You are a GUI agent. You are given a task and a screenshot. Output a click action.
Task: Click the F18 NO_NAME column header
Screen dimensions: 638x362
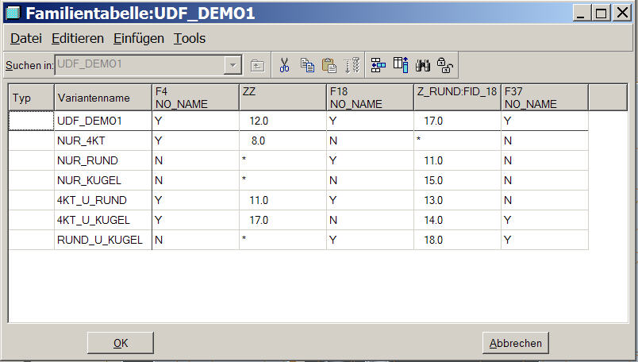[370, 98]
